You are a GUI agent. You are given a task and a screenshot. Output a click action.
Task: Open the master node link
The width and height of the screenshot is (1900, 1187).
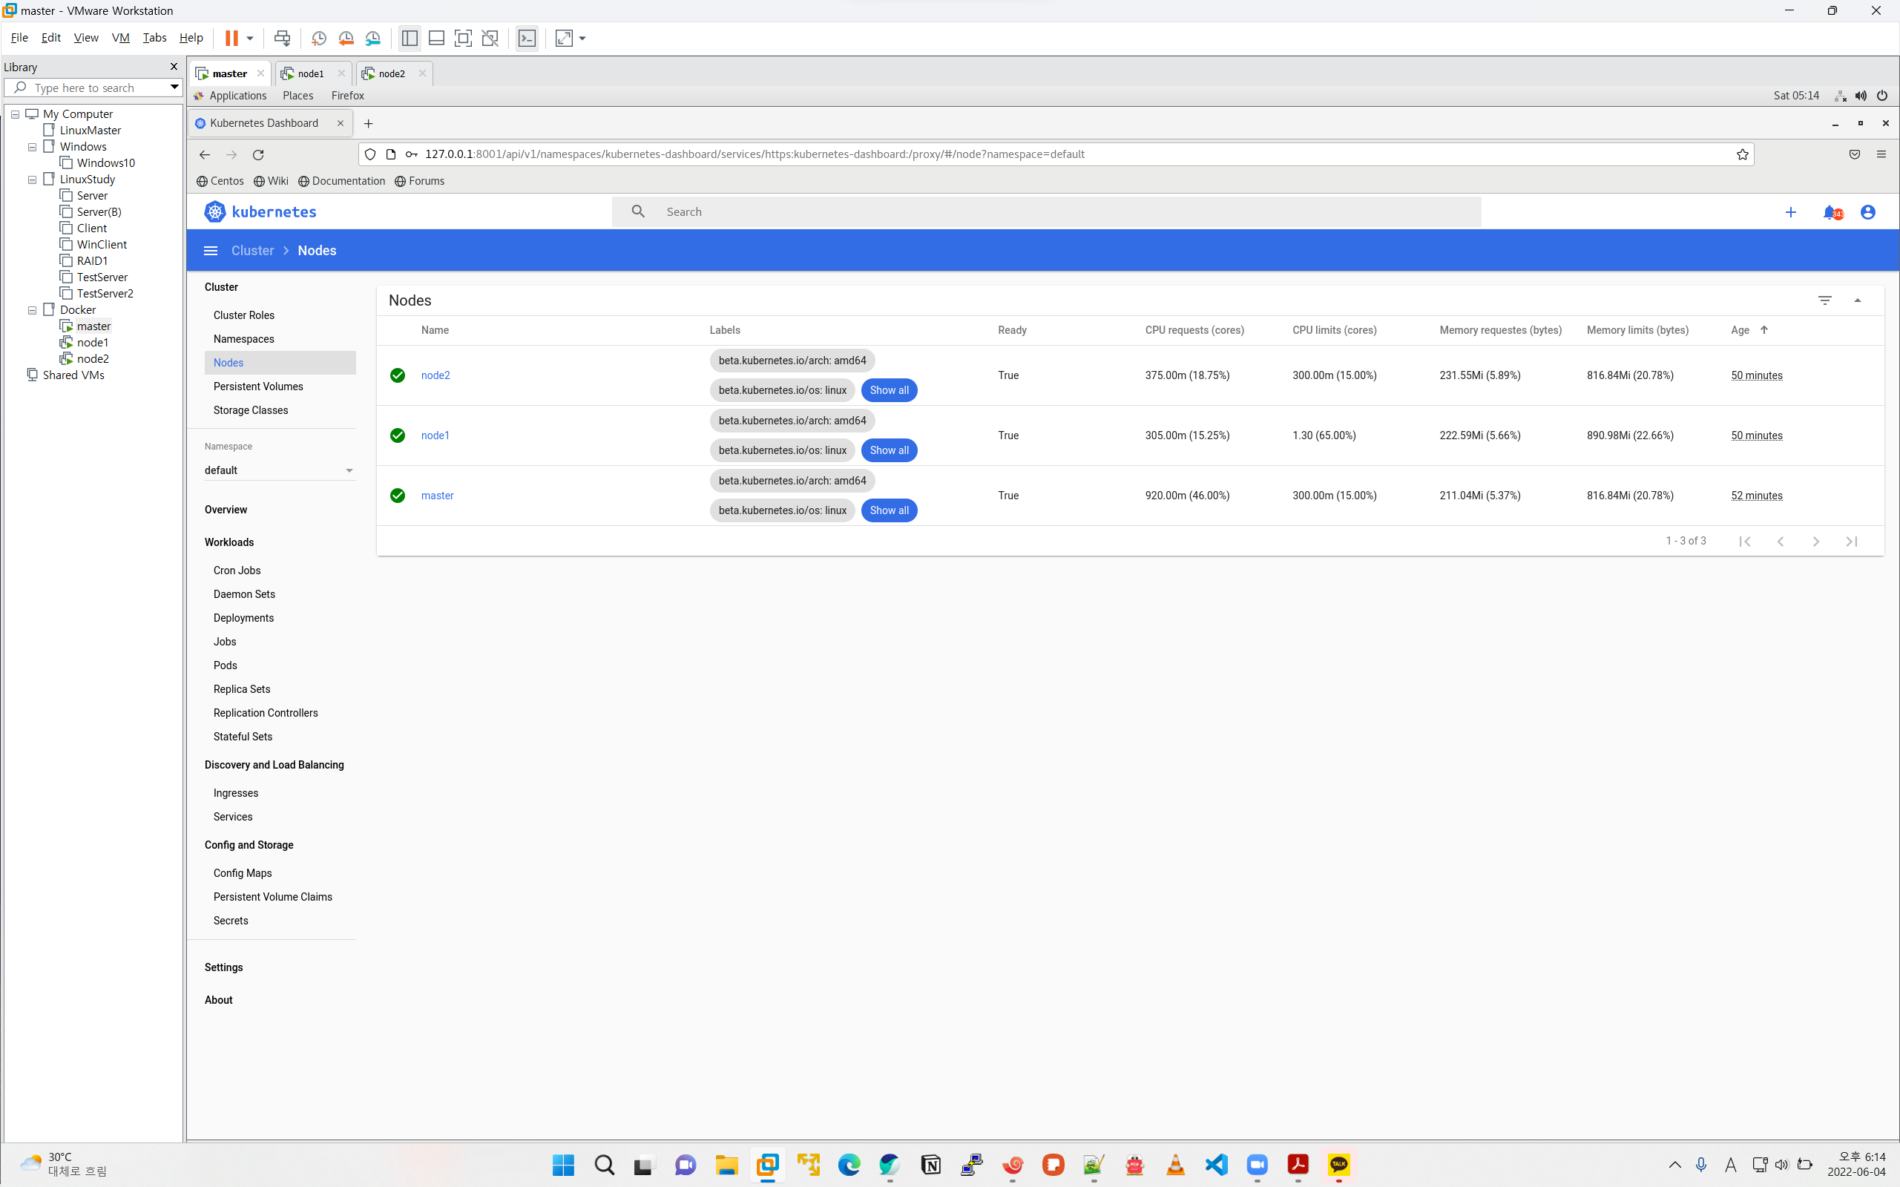[x=437, y=496]
